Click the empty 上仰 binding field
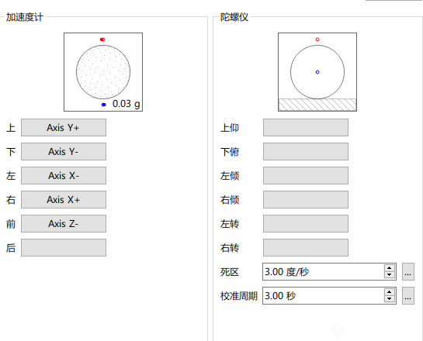Viewport: 423px width, 341px height. [x=306, y=127]
